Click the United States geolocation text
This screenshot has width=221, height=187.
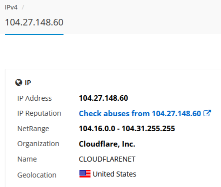click(114, 174)
